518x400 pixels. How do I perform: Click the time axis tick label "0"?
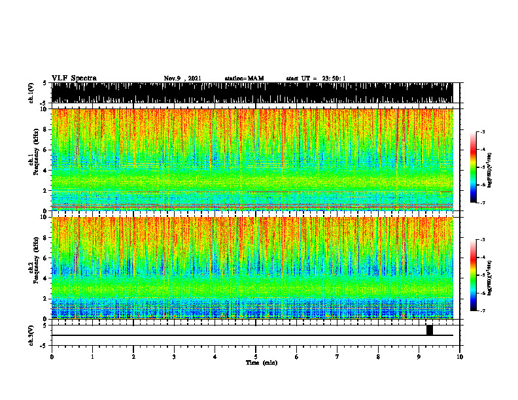[x=52, y=357]
